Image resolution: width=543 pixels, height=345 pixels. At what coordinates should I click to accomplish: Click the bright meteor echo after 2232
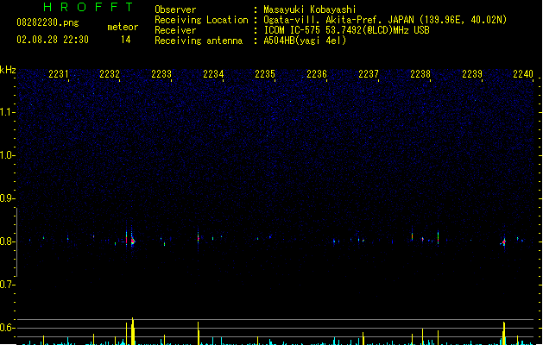pyautogui.click(x=132, y=241)
